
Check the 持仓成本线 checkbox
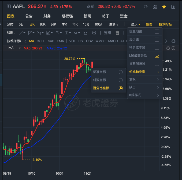coord(157,48)
